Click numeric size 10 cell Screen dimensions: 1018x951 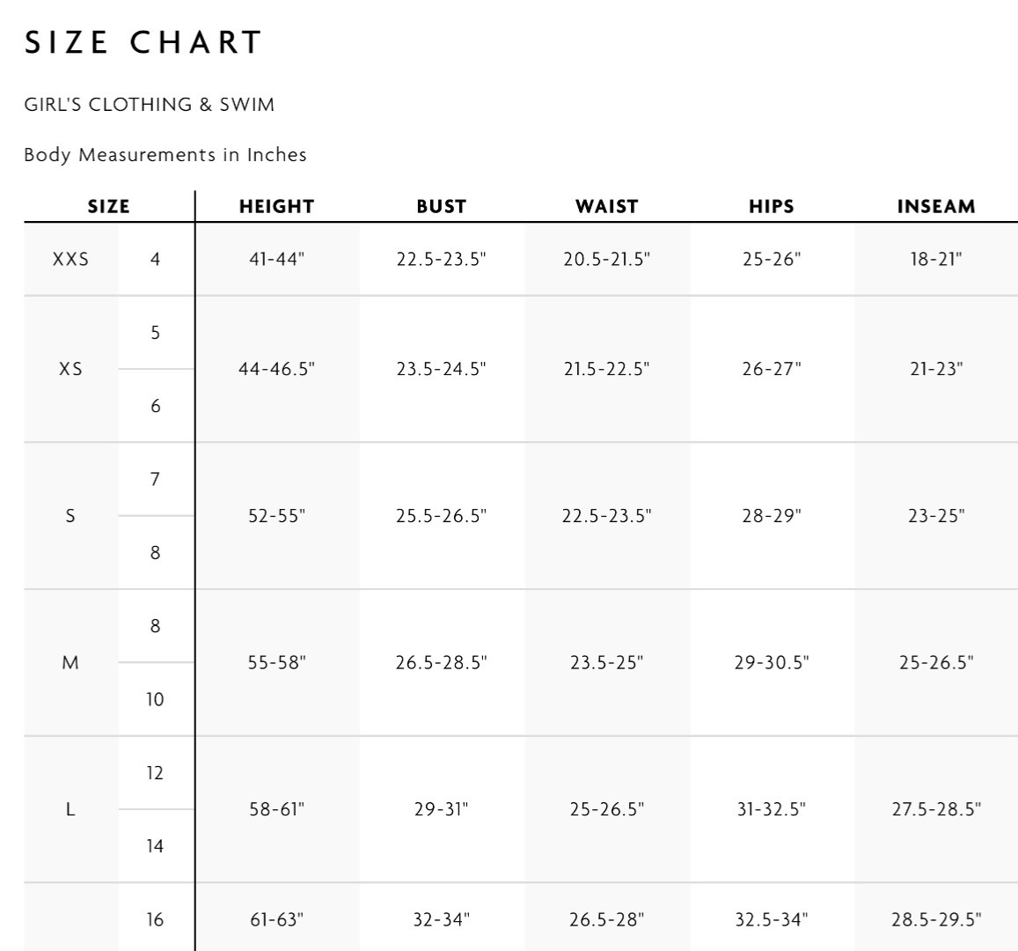click(155, 700)
